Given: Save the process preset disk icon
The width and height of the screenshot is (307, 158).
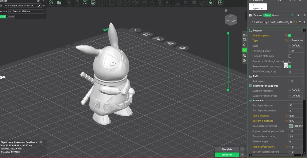Looking at the screenshot, I should pos(300,22).
